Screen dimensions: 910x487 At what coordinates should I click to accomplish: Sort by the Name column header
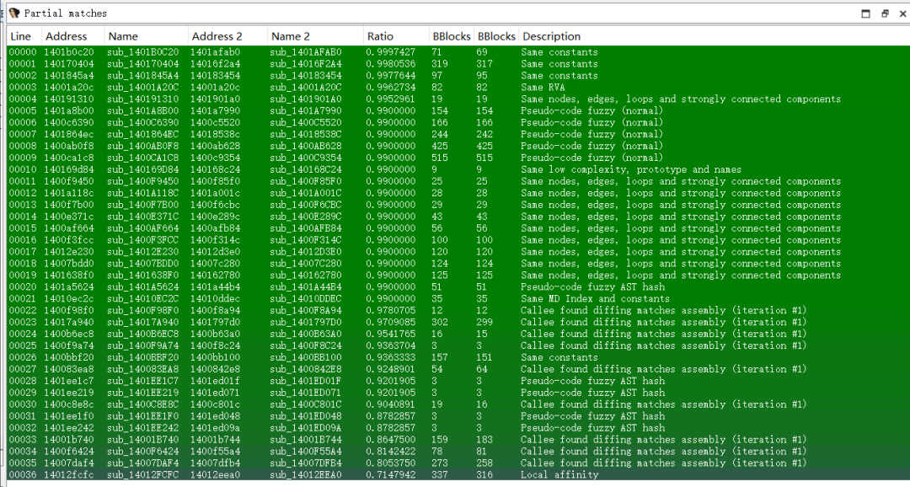pos(123,36)
